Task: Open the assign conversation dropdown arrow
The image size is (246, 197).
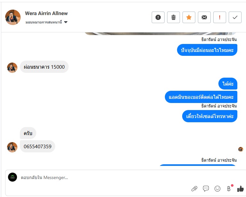Action: 66,22
